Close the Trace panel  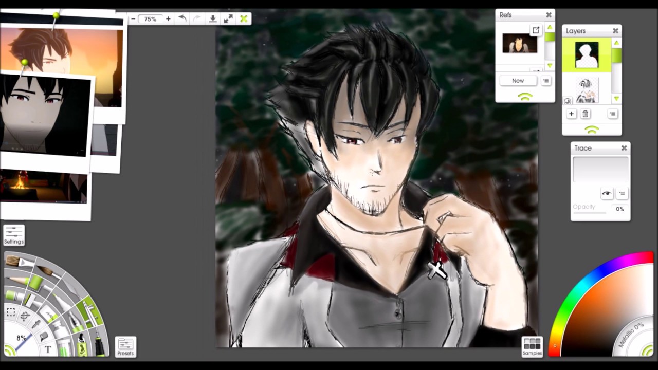tap(624, 148)
